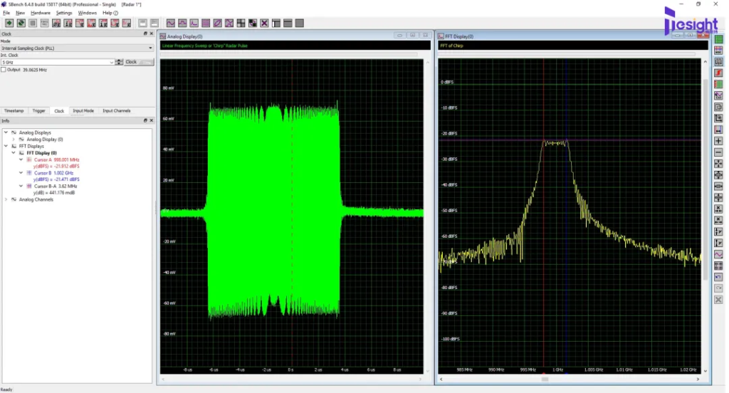
Task: Select Cursor A 998.001 MHz row
Action: tap(56, 159)
